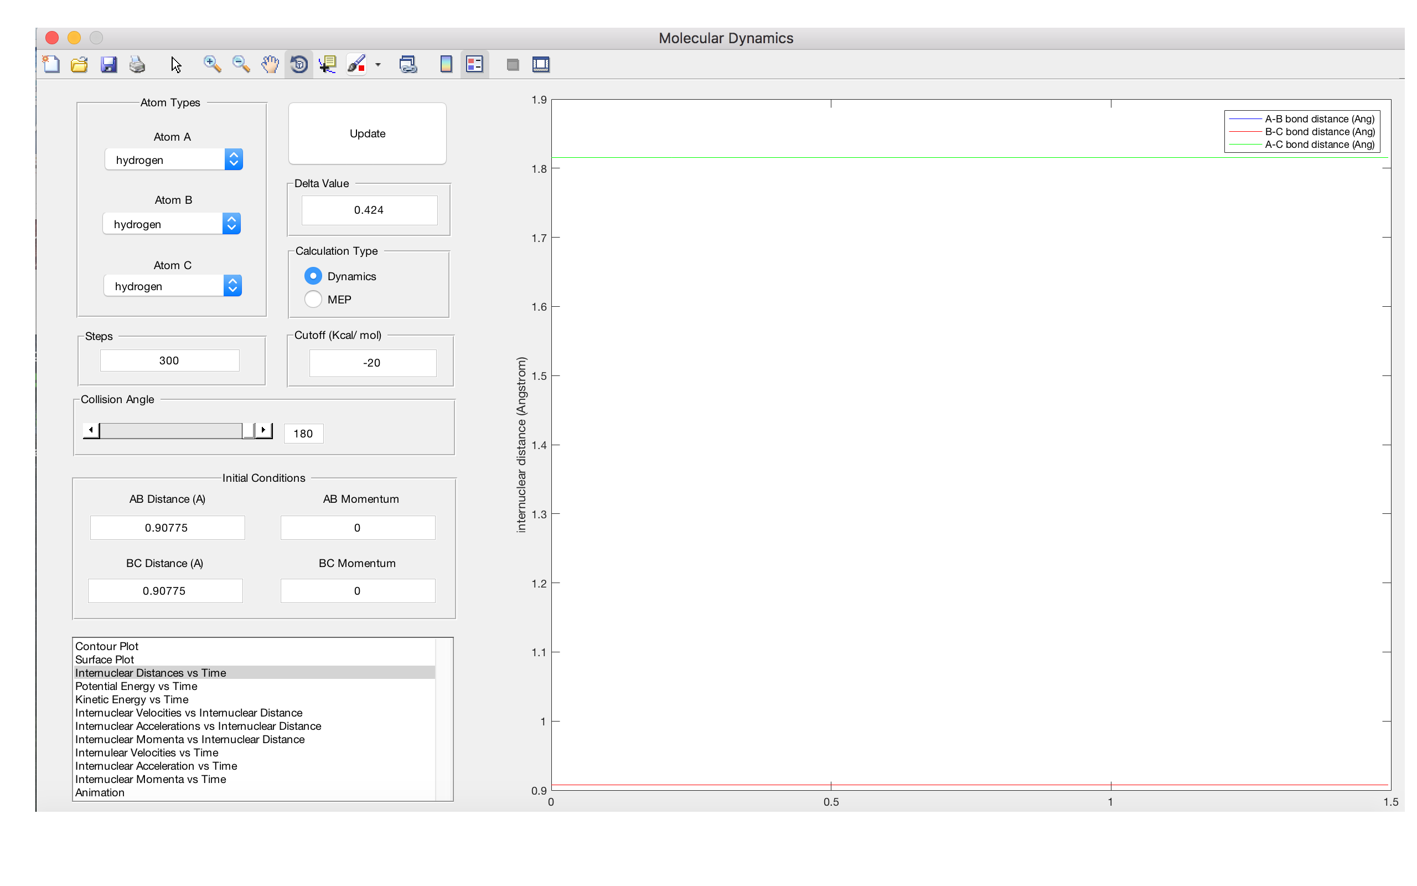The width and height of the screenshot is (1417, 886).
Task: Choose Potential Energy vs Time entry
Action: 136,686
